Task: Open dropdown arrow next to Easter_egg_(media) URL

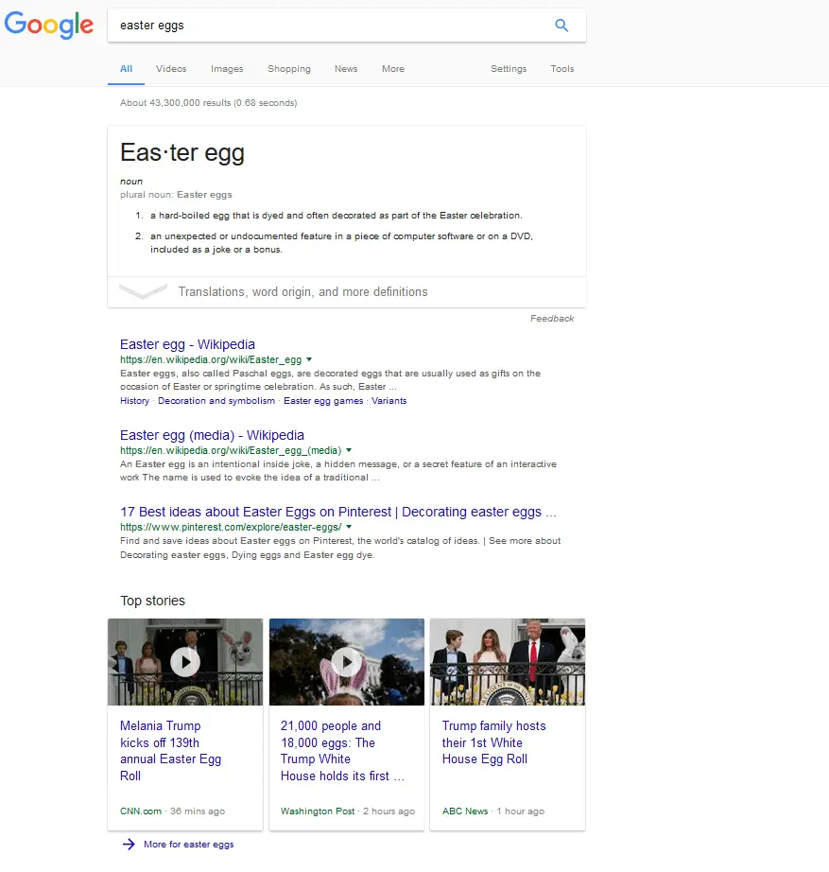Action: click(349, 451)
